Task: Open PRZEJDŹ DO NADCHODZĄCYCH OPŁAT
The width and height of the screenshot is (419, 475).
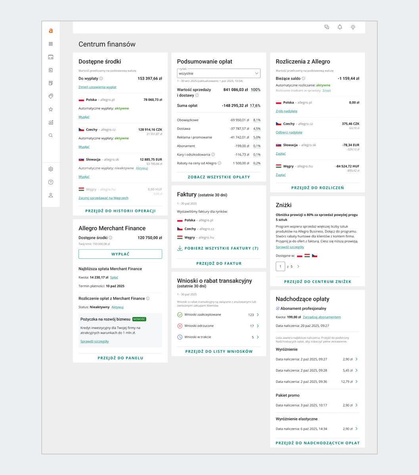Action: [x=318, y=443]
